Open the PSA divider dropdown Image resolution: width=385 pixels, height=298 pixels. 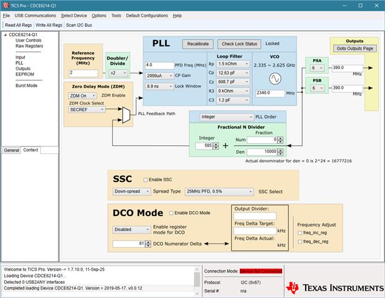click(x=317, y=68)
